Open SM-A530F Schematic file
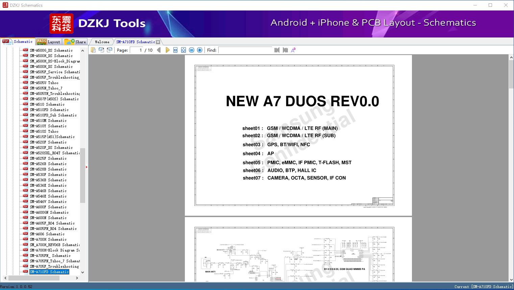Image resolution: width=514 pixels, height=290 pixels. 48,175
